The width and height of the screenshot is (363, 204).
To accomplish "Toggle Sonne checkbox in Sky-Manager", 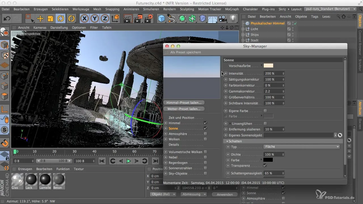I will click(205, 128).
